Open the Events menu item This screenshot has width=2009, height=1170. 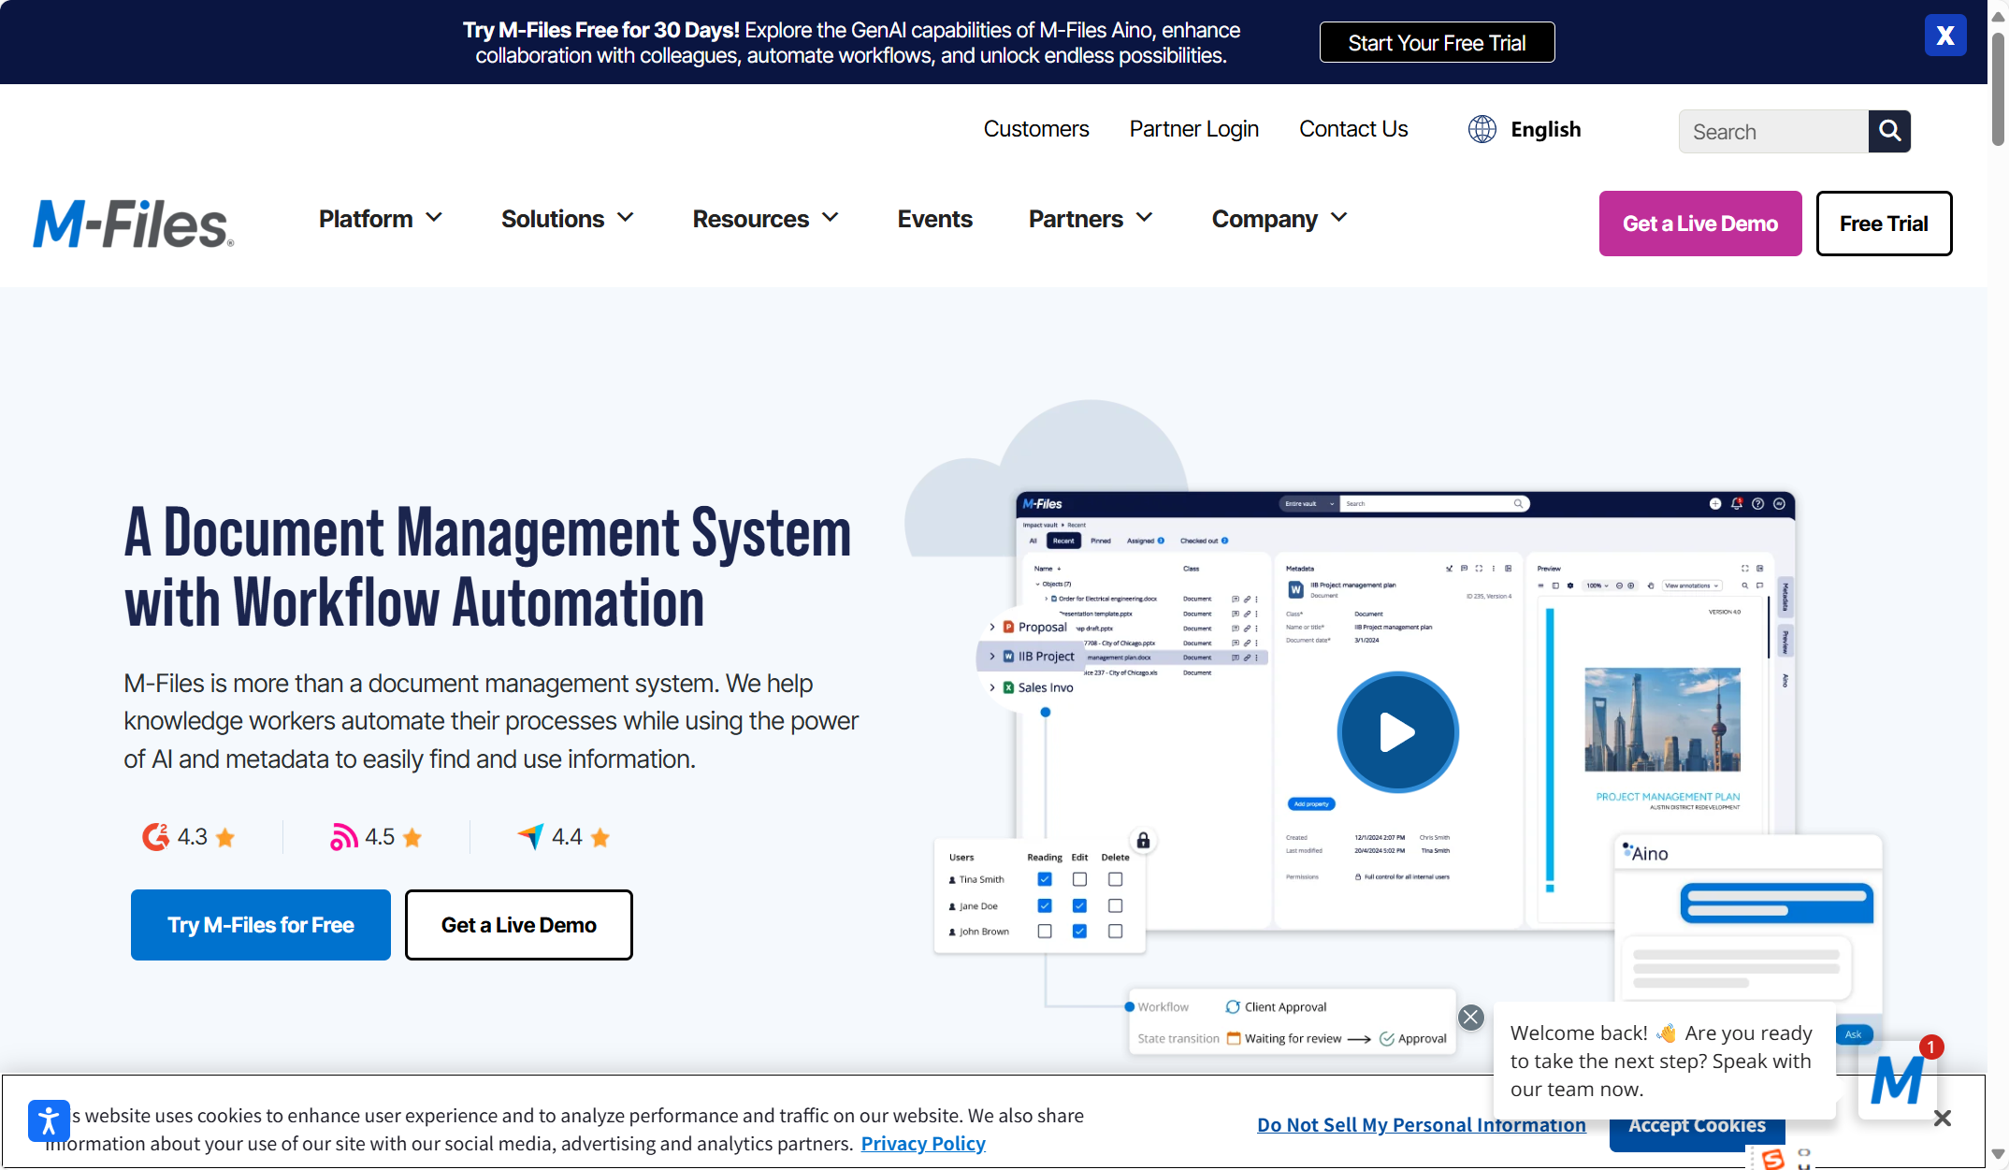[x=934, y=219]
